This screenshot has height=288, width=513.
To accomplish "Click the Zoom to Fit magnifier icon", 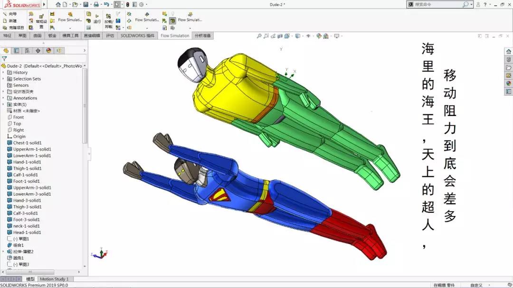I will tap(259, 36).
